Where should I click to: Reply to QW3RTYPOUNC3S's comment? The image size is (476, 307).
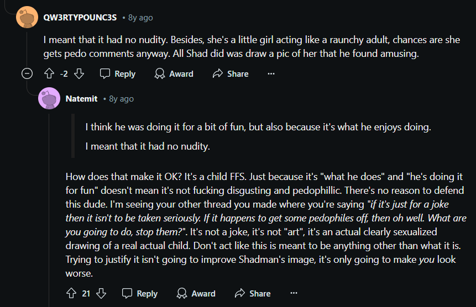118,73
